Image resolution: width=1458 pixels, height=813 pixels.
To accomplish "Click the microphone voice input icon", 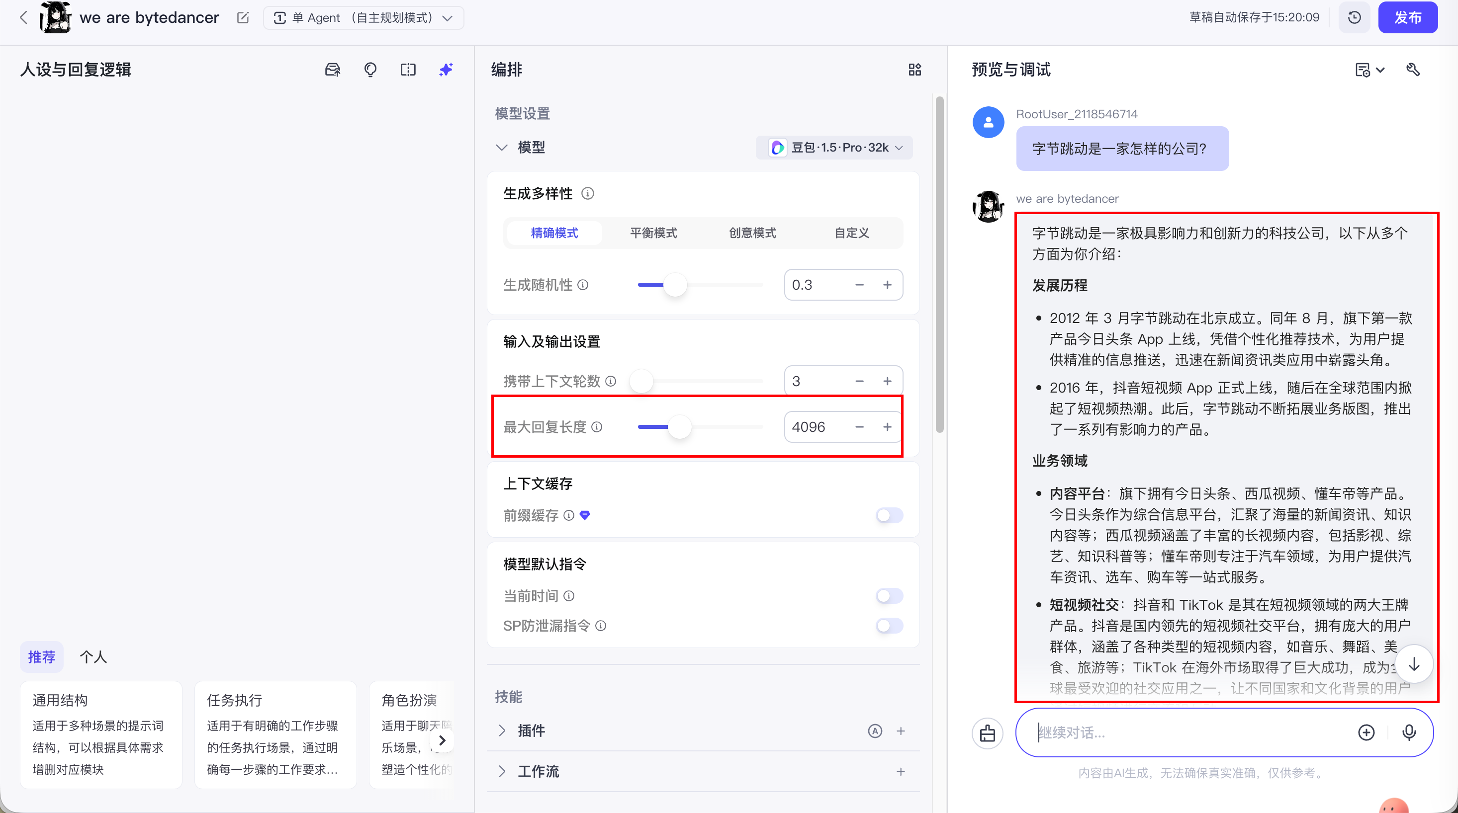I will point(1409,732).
